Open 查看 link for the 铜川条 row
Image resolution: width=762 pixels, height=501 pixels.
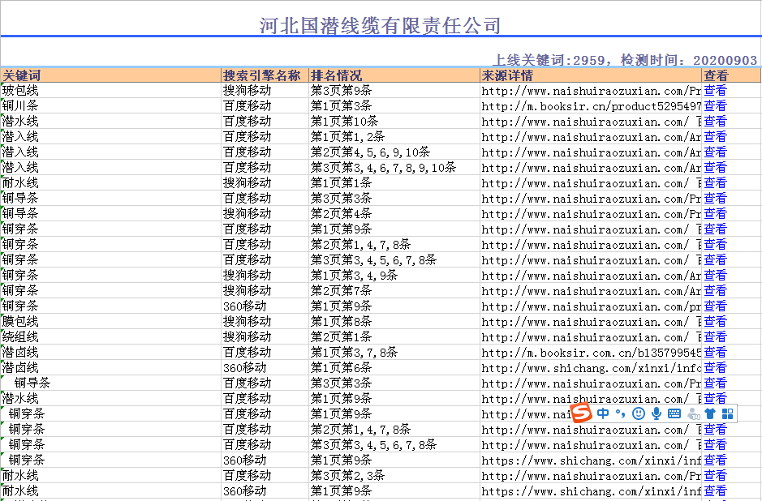(715, 106)
